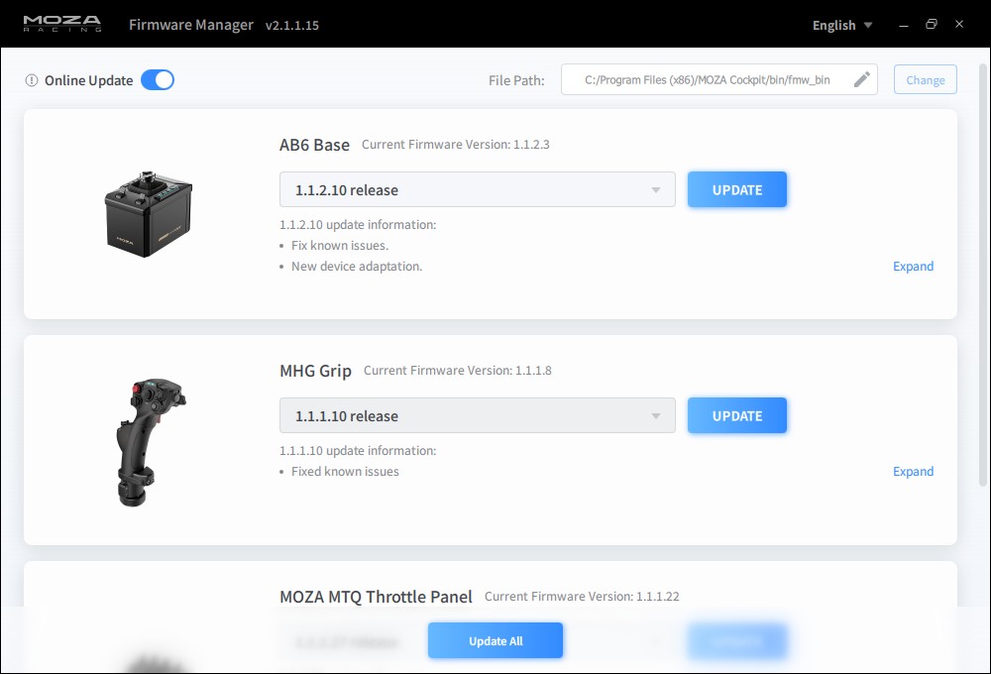Click the AB6 Base device image
Viewport: 991px width, 674px height.
tap(149, 214)
